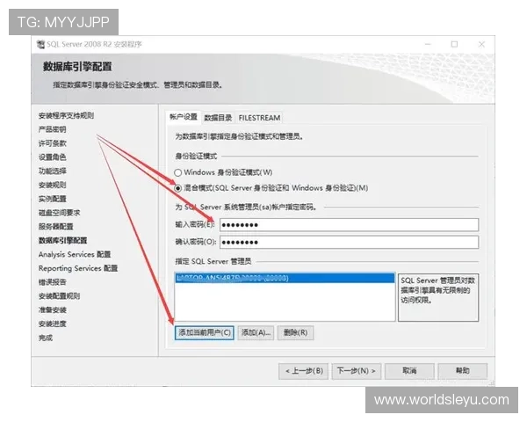The width and height of the screenshot is (527, 422).
Task: Select Windows 身份验证模式(W) radio button
Action: click(178, 172)
